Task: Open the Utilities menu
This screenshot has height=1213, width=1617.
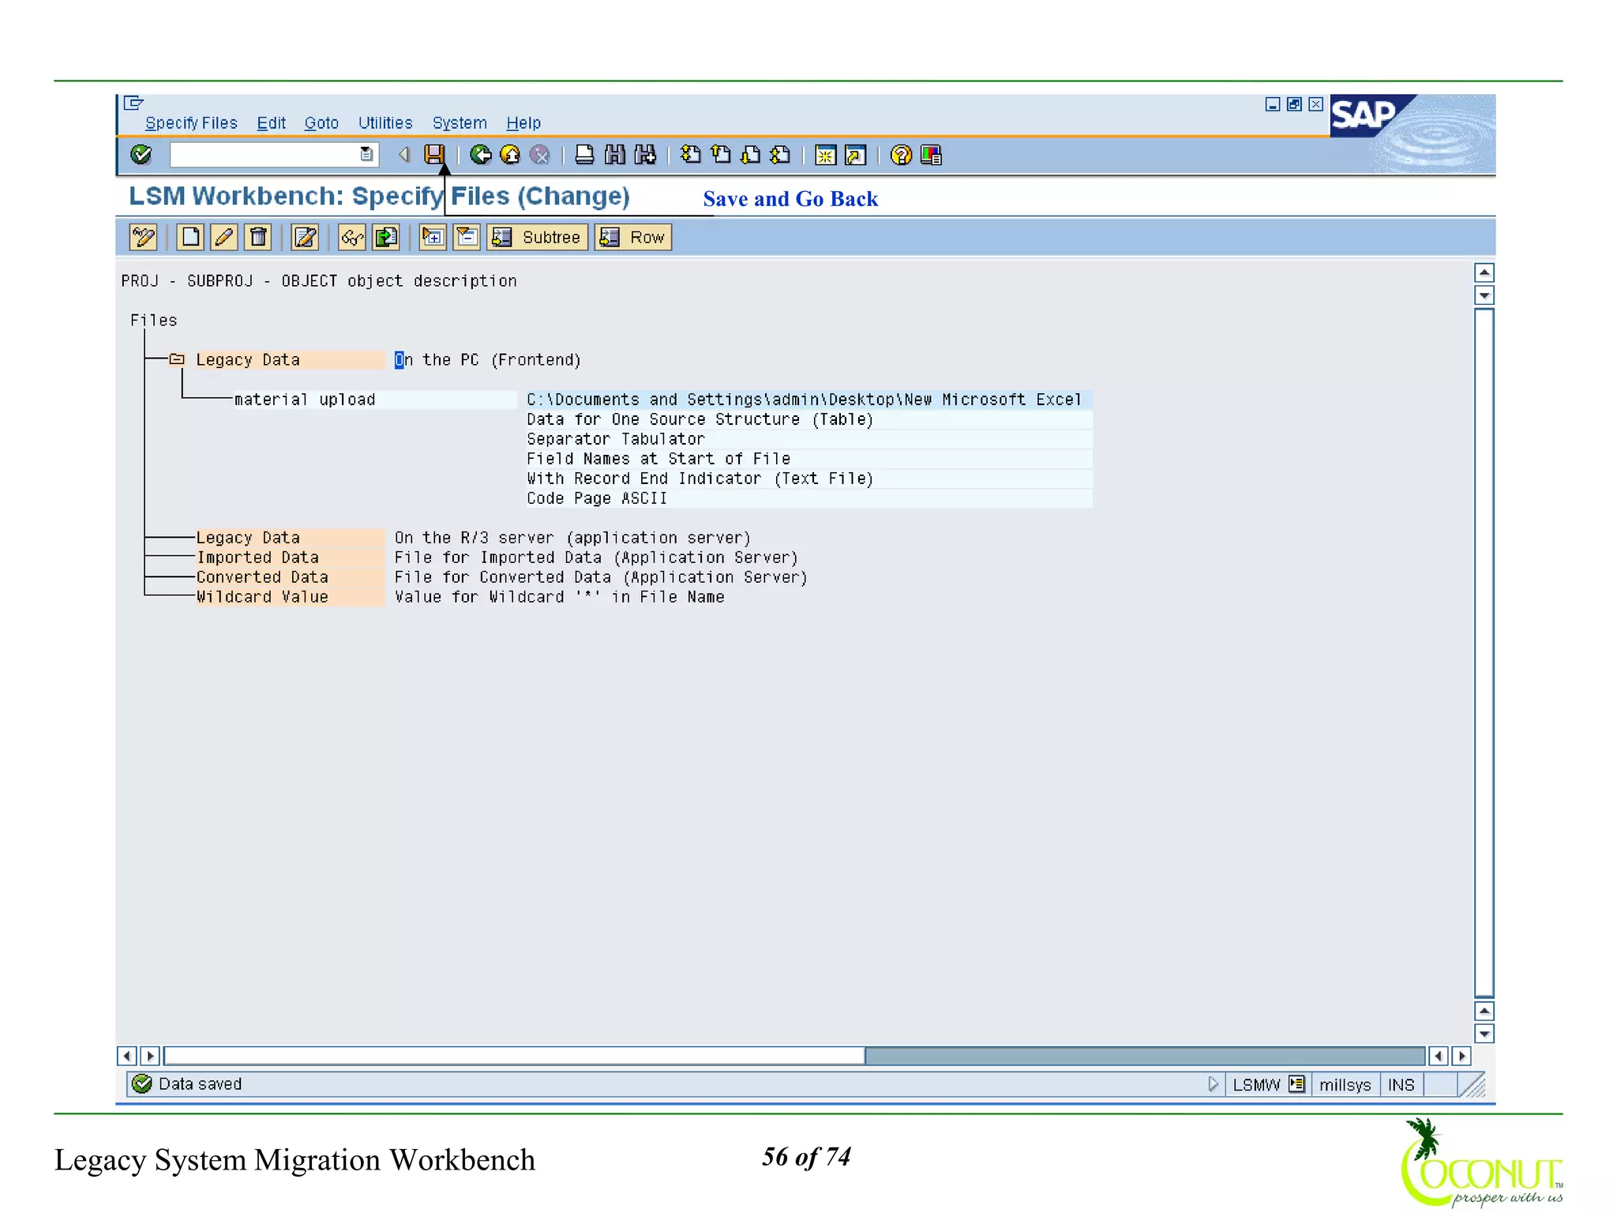Action: (385, 123)
